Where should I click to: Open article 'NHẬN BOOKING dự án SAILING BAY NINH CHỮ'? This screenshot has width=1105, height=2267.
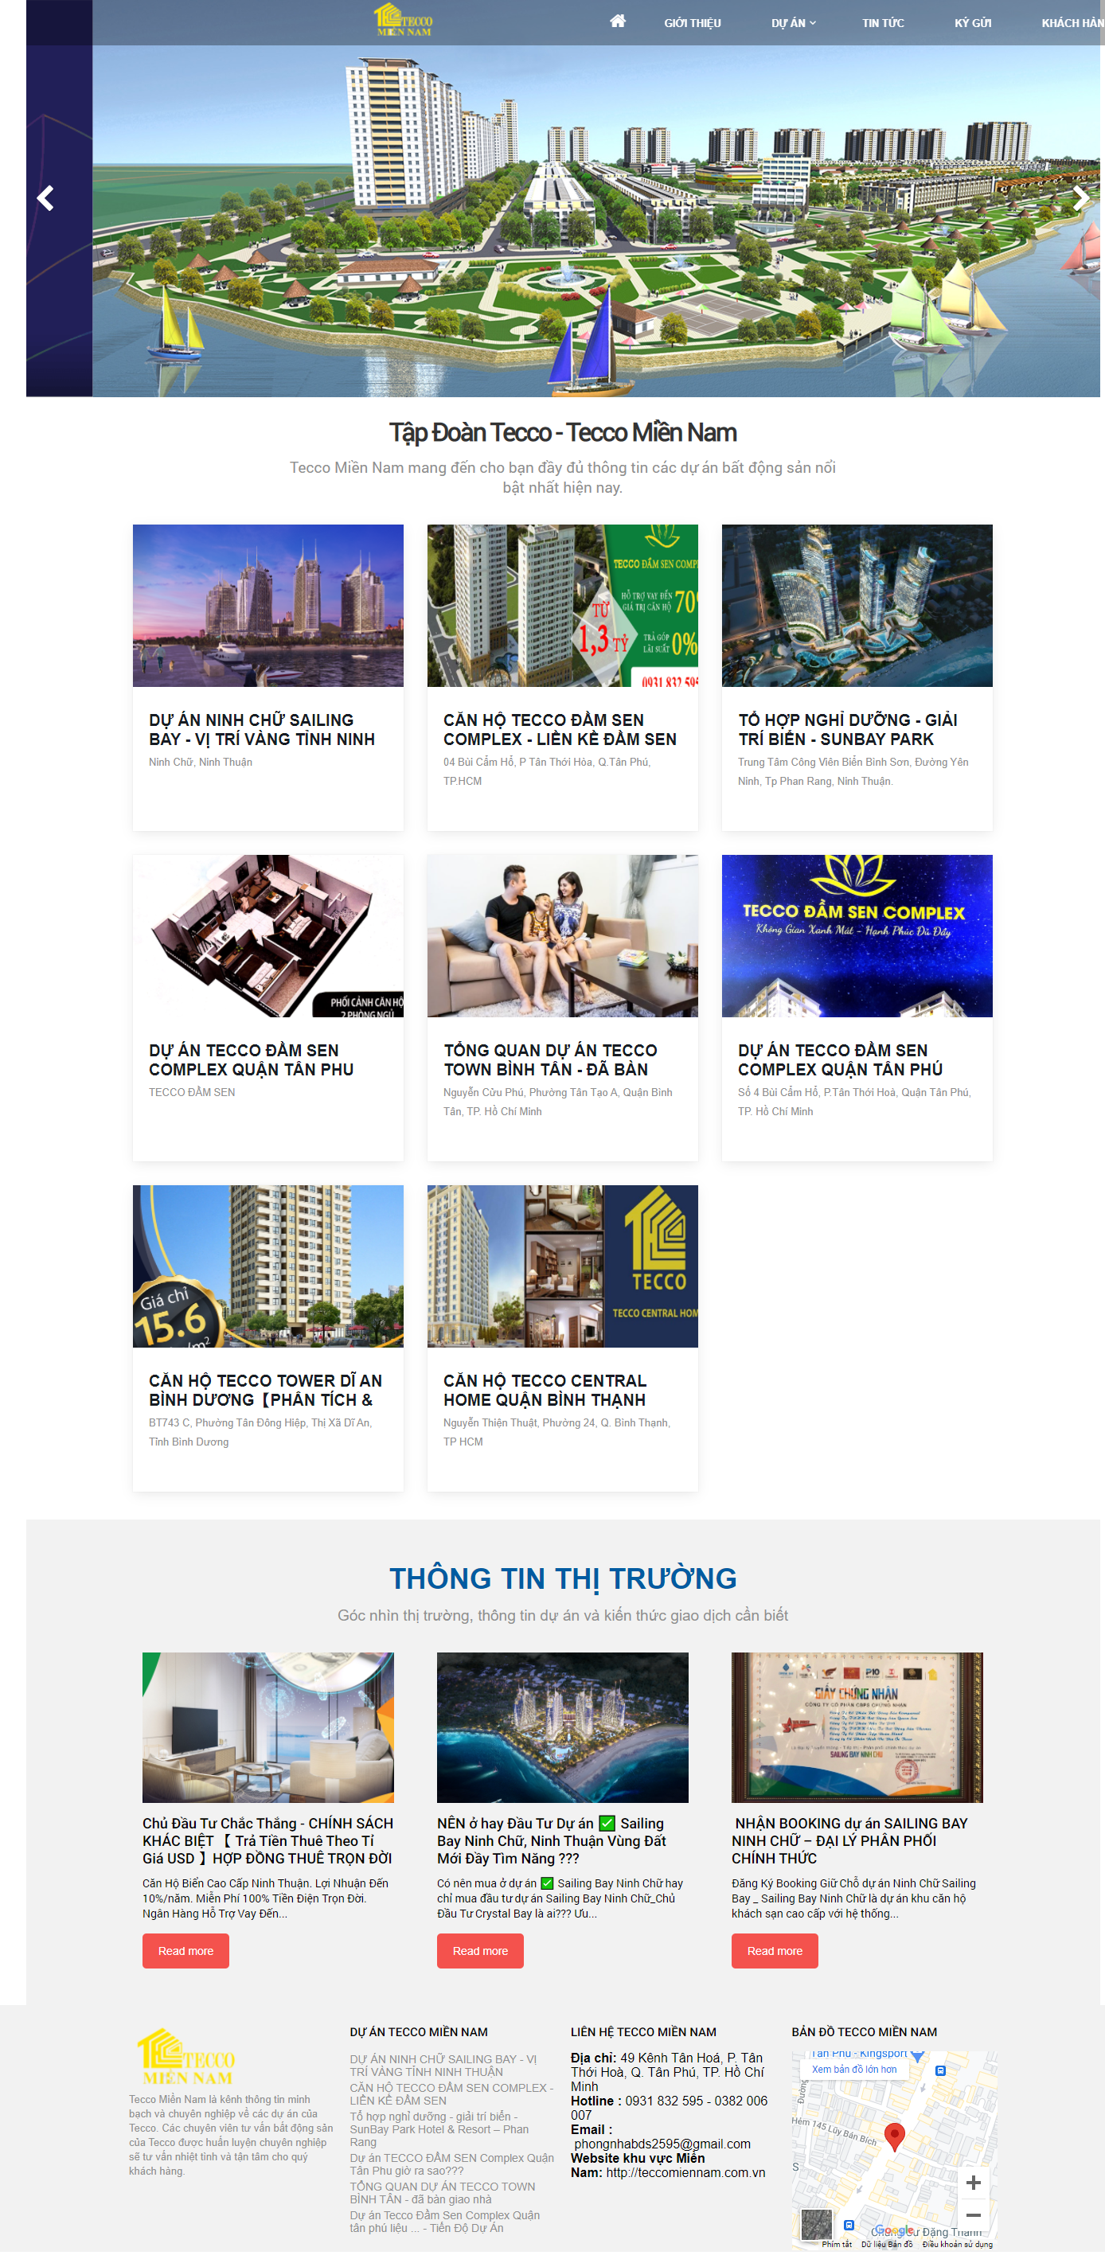click(849, 1840)
